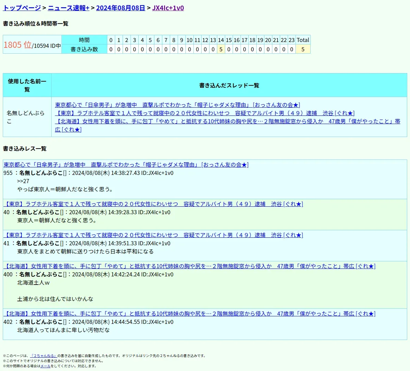Click the 時間 header cell
The image size is (410, 371).
84,40
